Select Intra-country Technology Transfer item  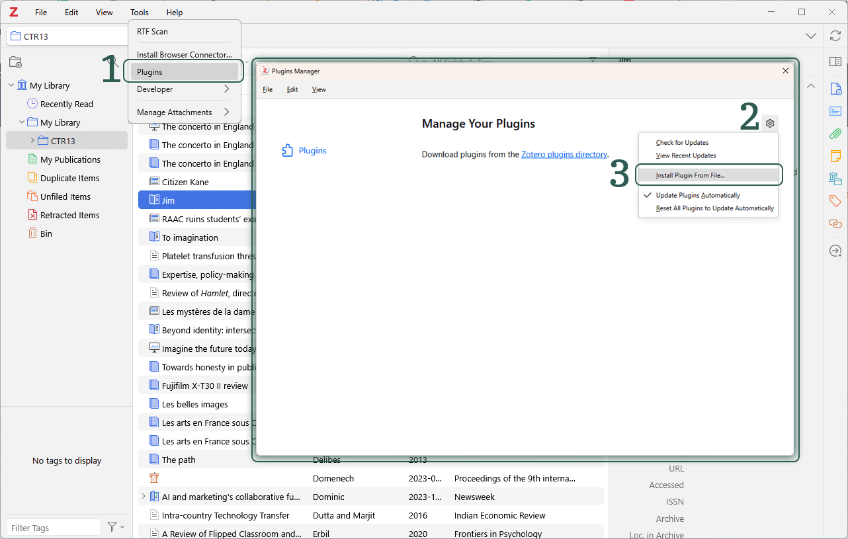click(370, 515)
